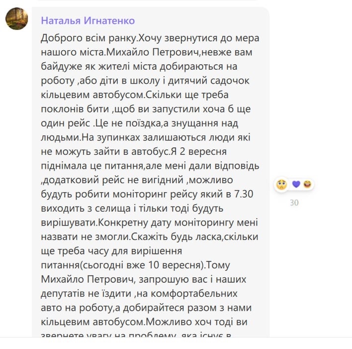The height and width of the screenshot is (349, 352).
Task: Click the word "депутатів" in the message
Action: coord(63,294)
